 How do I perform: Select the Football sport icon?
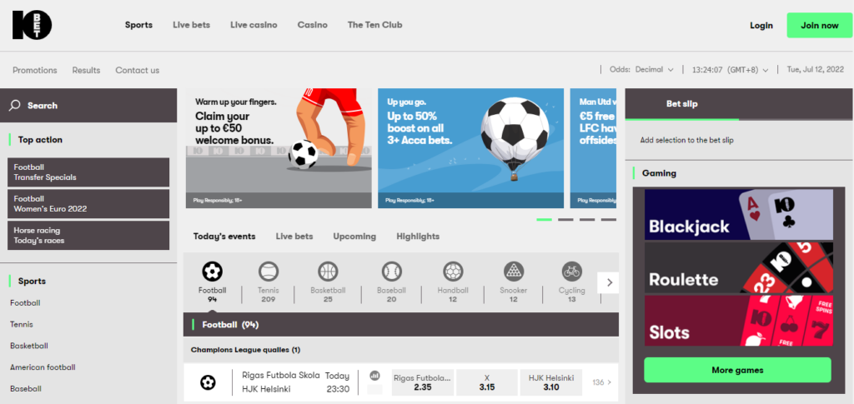[x=213, y=272]
